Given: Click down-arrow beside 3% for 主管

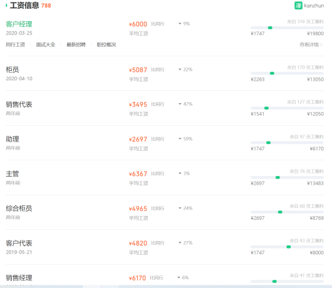Looking at the screenshot, I should (x=180, y=173).
